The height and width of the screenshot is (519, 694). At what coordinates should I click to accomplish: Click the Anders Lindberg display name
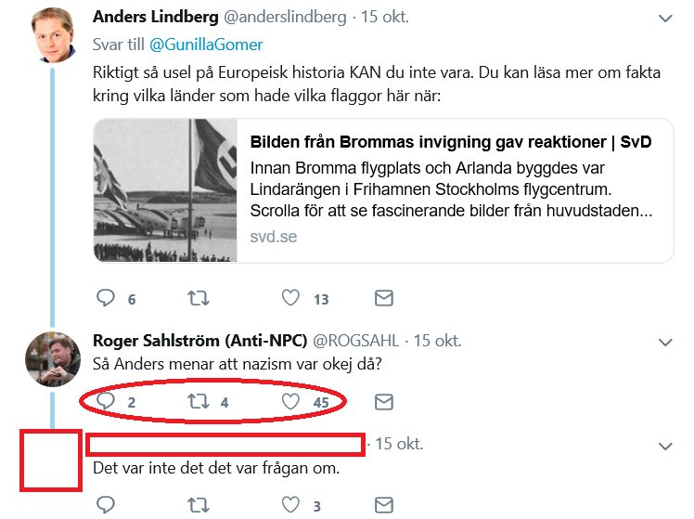[154, 17]
